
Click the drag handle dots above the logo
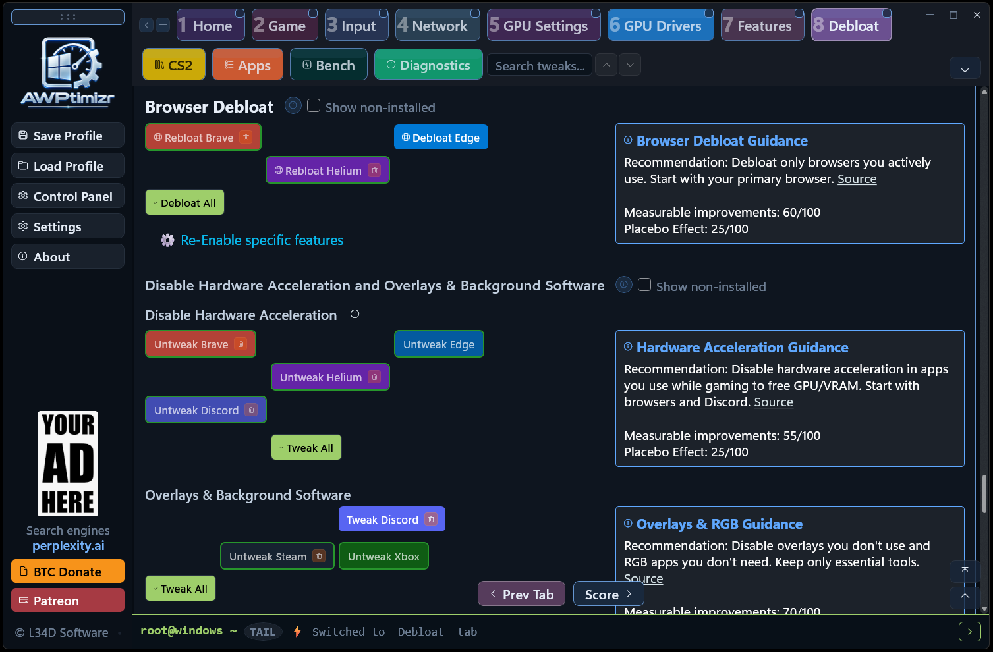coord(68,17)
